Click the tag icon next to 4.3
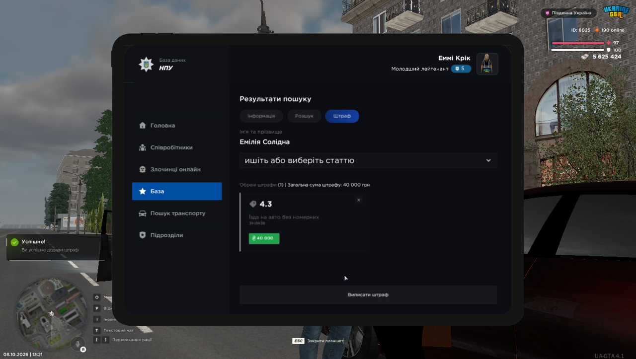This screenshot has width=636, height=359. (253, 204)
